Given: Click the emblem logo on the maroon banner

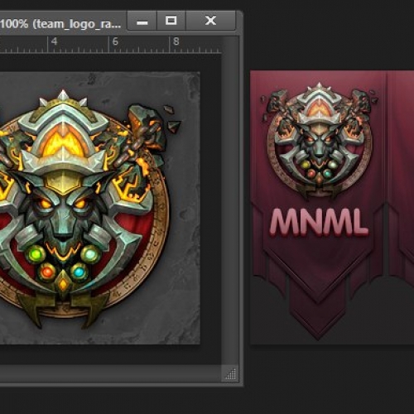Looking at the screenshot, I should pyautogui.click(x=320, y=141).
